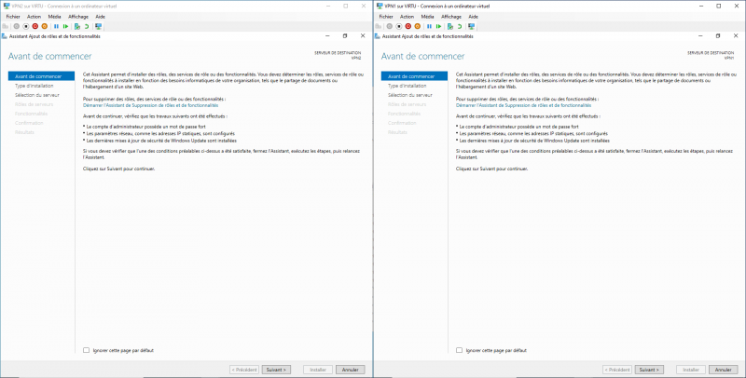This screenshot has width=746, height=378.
Task: Click 'SERVEUR DE DESTINATION' label in VPN1
Action: pyautogui.click(x=711, y=53)
